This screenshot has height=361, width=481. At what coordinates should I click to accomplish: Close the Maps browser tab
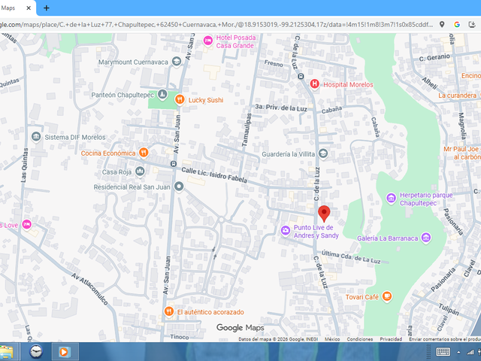pyautogui.click(x=29, y=8)
